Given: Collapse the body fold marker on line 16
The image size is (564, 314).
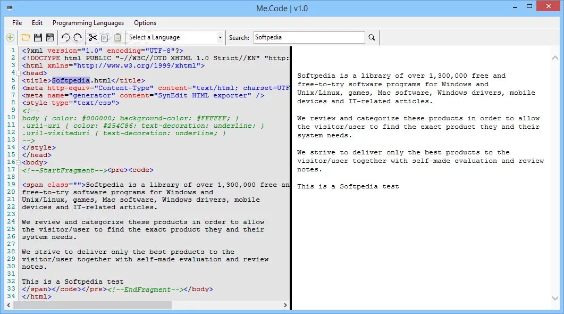Looking at the screenshot, I should (19, 162).
